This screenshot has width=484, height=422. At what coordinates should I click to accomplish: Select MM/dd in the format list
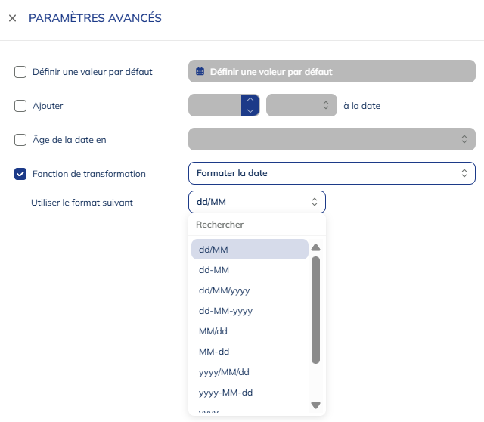coord(214,331)
